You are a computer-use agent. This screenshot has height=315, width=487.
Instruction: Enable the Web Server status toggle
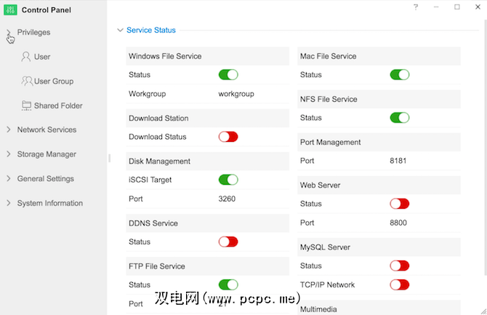400,204
